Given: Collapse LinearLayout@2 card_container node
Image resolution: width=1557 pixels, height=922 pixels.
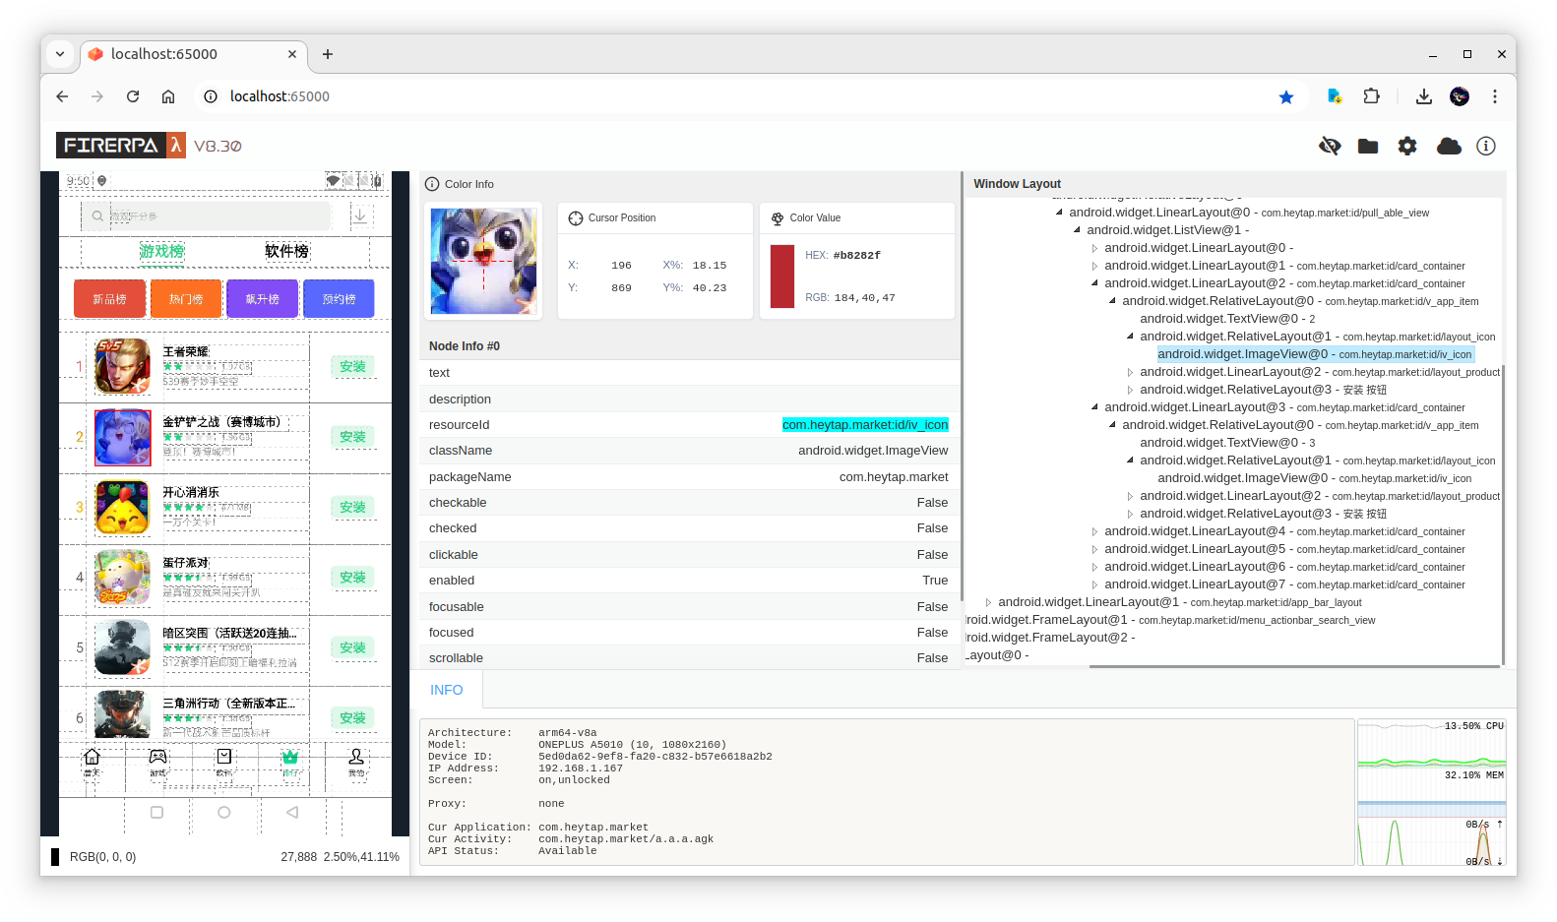Looking at the screenshot, I should 1094,283.
